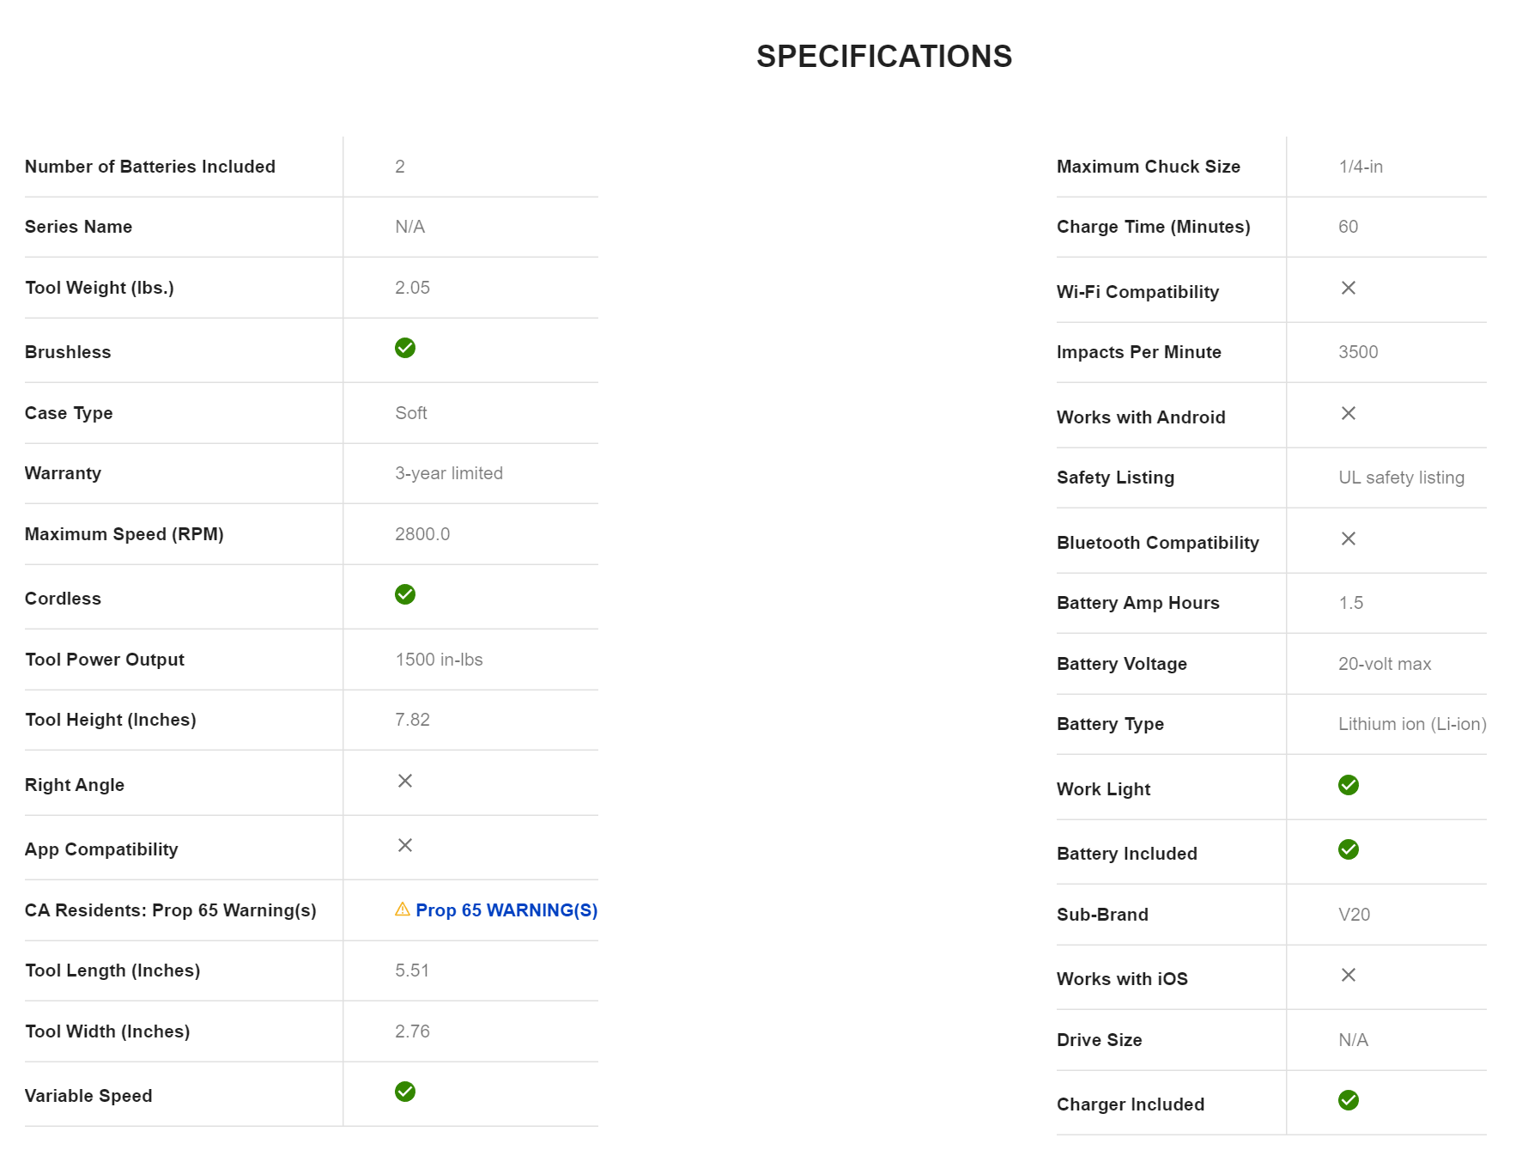Click the Maximum Chuck Size value 1/4-in
This screenshot has width=1528, height=1156.
point(1361,167)
